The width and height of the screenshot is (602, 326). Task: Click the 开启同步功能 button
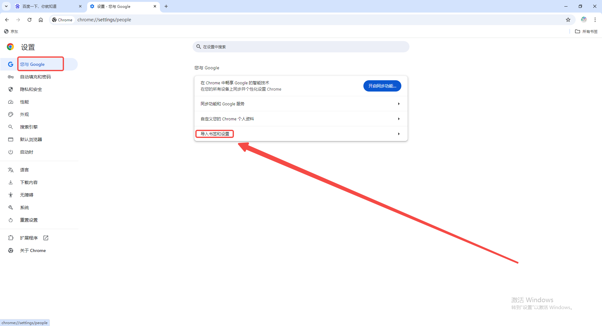382,86
